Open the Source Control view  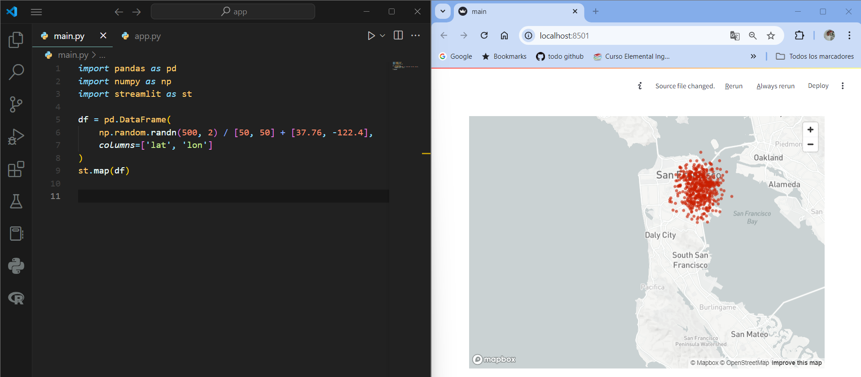click(x=16, y=104)
